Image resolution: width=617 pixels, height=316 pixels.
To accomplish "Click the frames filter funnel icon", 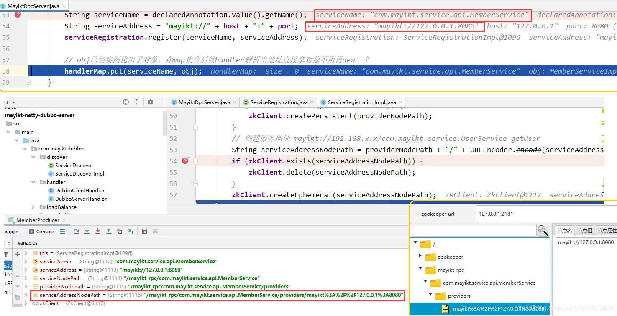I will (x=6, y=254).
